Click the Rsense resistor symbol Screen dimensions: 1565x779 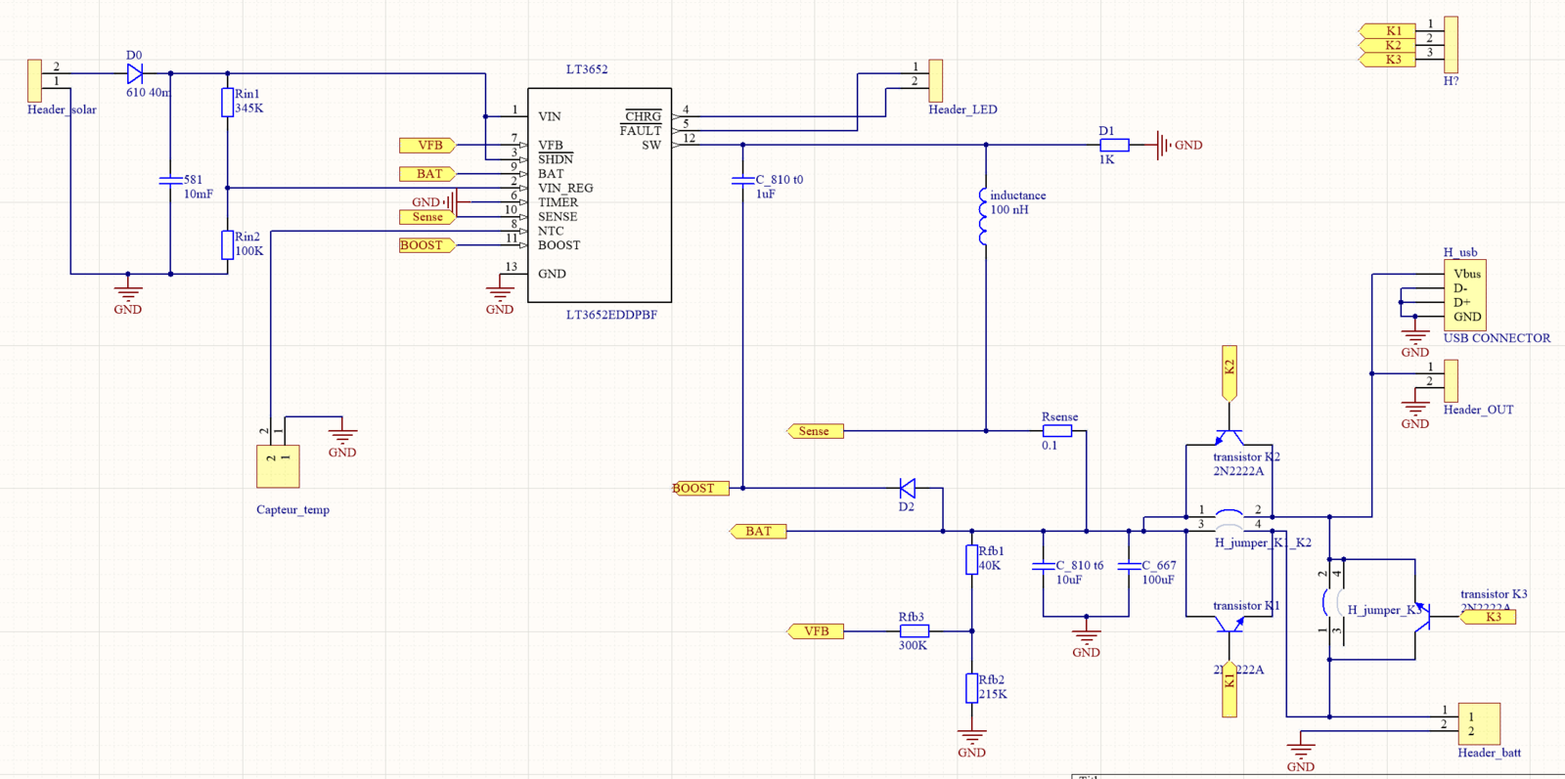click(x=1056, y=431)
